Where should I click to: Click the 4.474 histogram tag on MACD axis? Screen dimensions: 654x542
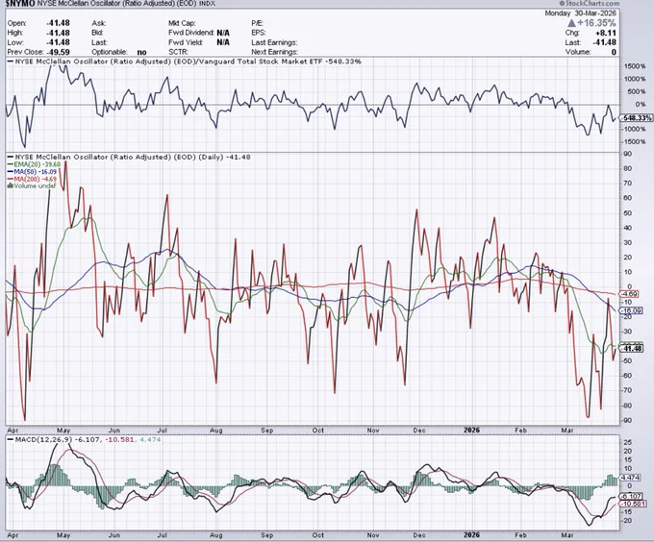(x=630, y=478)
